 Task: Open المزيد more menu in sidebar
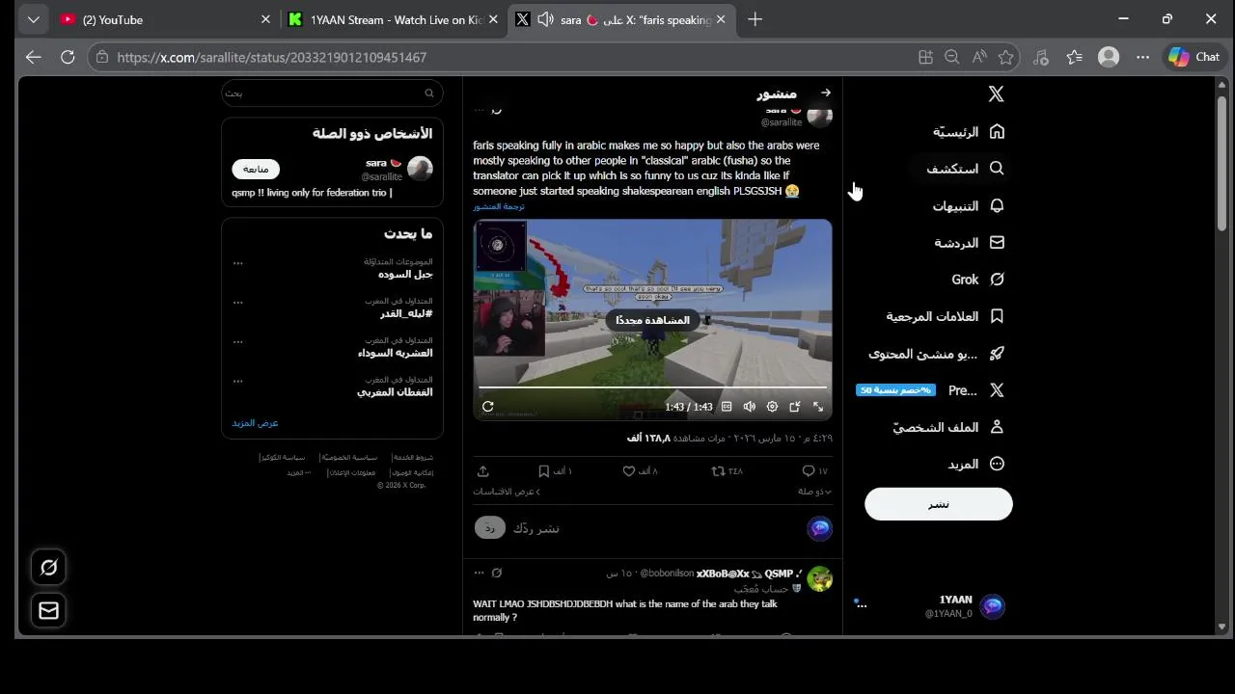pyautogui.click(x=975, y=464)
